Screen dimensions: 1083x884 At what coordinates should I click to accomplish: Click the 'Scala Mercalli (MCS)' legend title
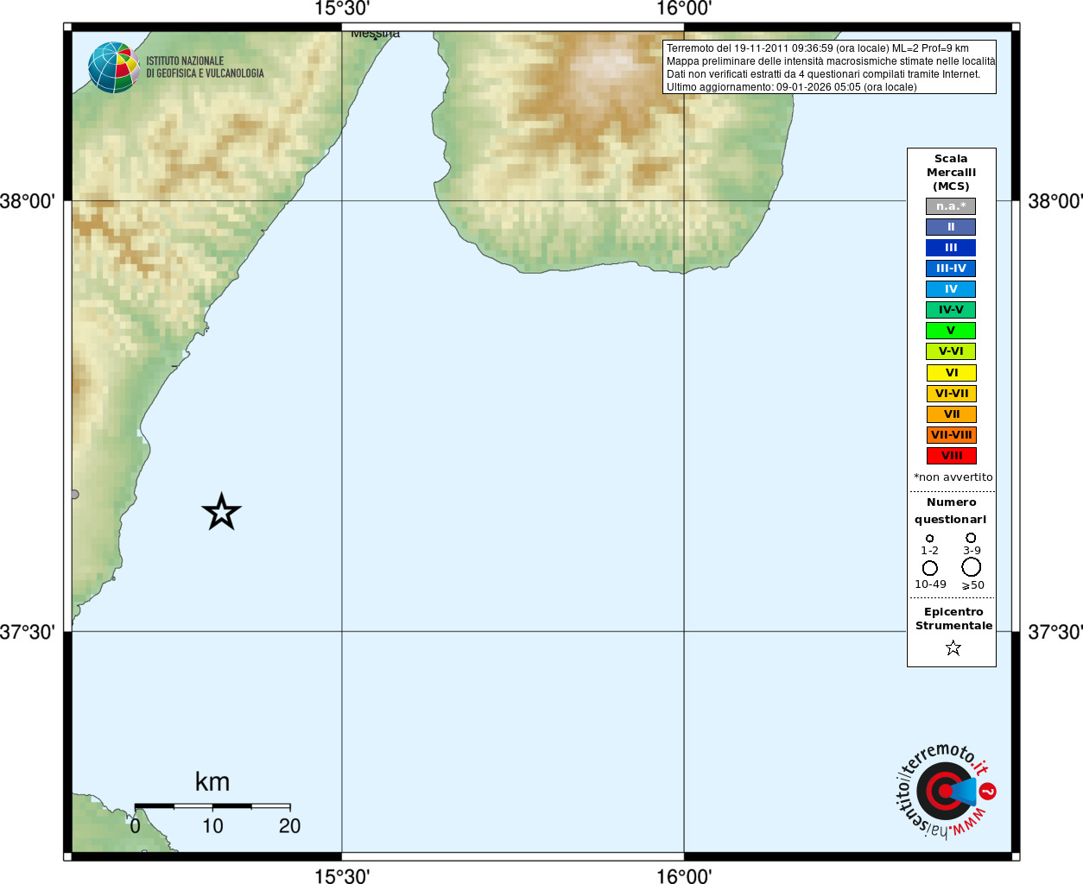(x=951, y=173)
